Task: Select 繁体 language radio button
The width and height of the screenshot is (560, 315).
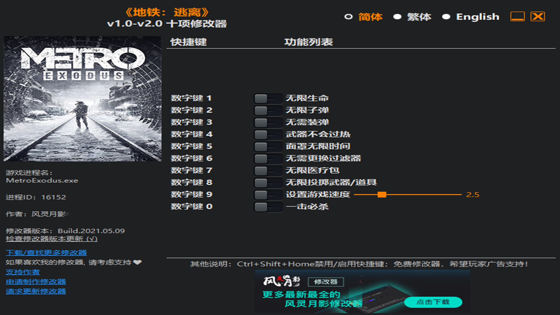Action: pos(397,17)
